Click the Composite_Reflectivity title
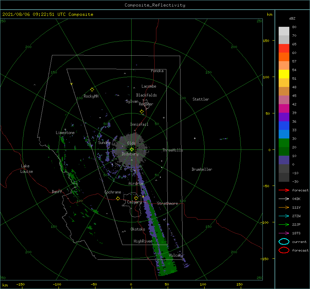This screenshot has width=310, height=289. (x=155, y=5)
